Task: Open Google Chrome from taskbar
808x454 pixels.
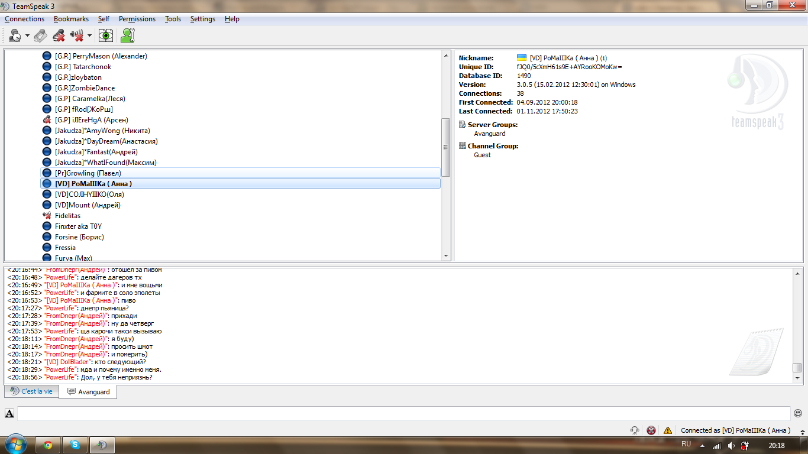Action: 48,445
